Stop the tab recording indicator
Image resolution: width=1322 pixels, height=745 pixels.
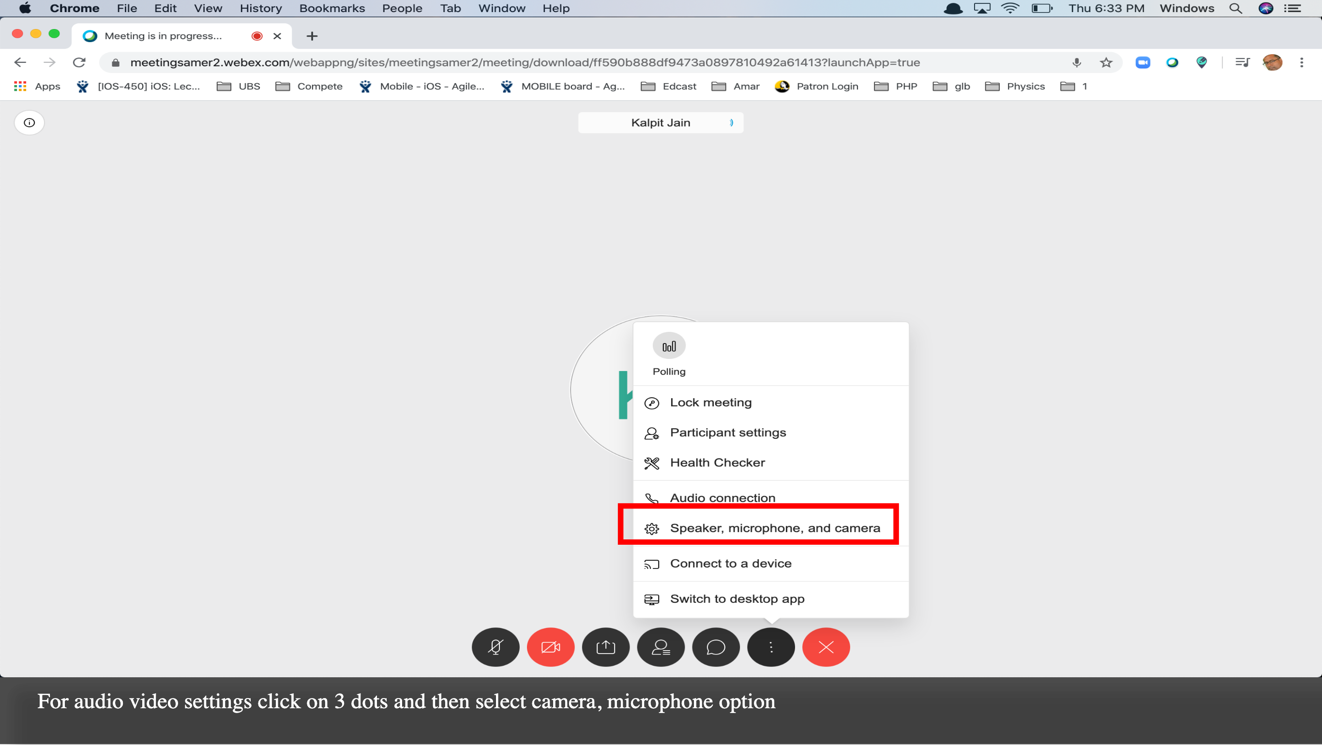click(x=256, y=35)
